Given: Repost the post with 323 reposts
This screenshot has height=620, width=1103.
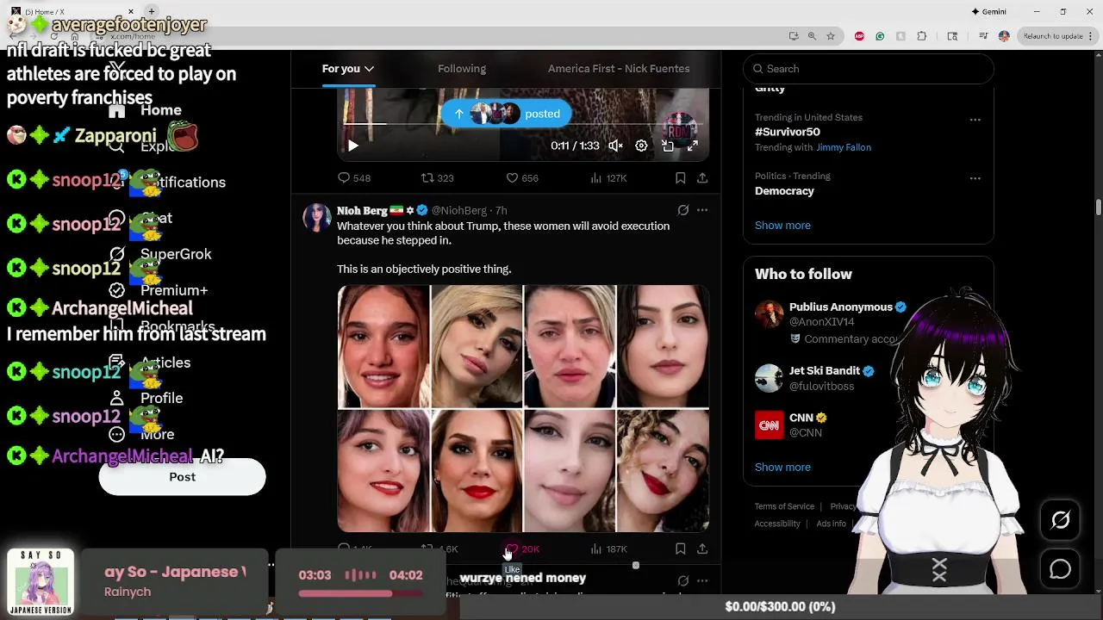Looking at the screenshot, I should 437,178.
